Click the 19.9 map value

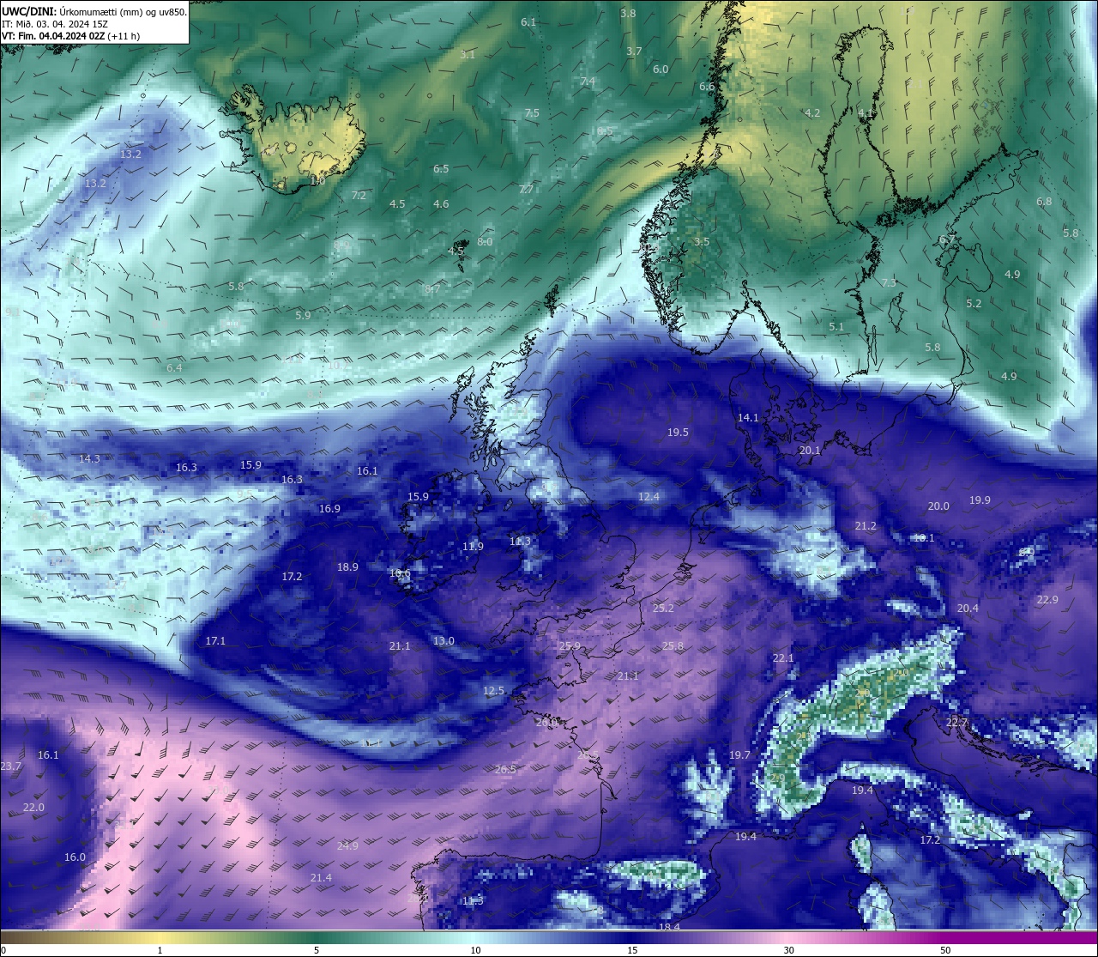(x=980, y=500)
